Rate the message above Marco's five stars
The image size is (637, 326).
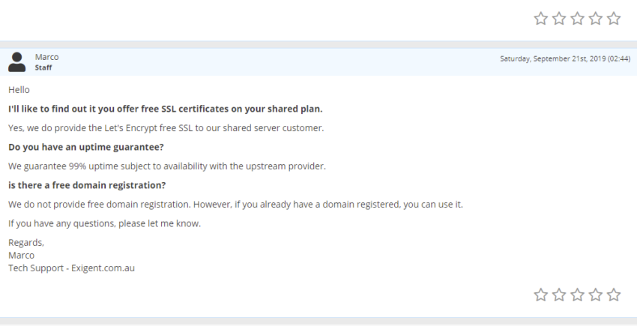pos(614,18)
